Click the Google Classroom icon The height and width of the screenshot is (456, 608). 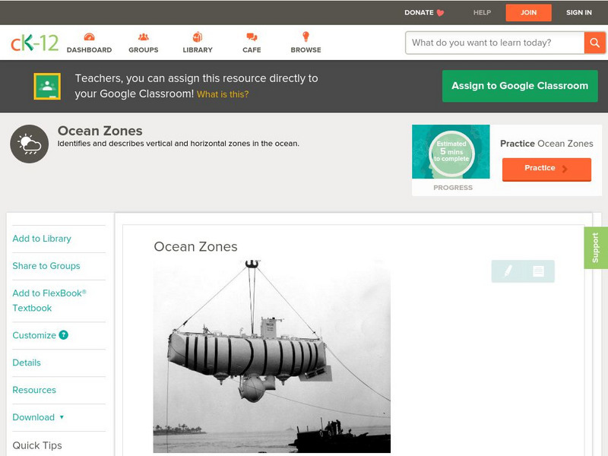click(47, 86)
